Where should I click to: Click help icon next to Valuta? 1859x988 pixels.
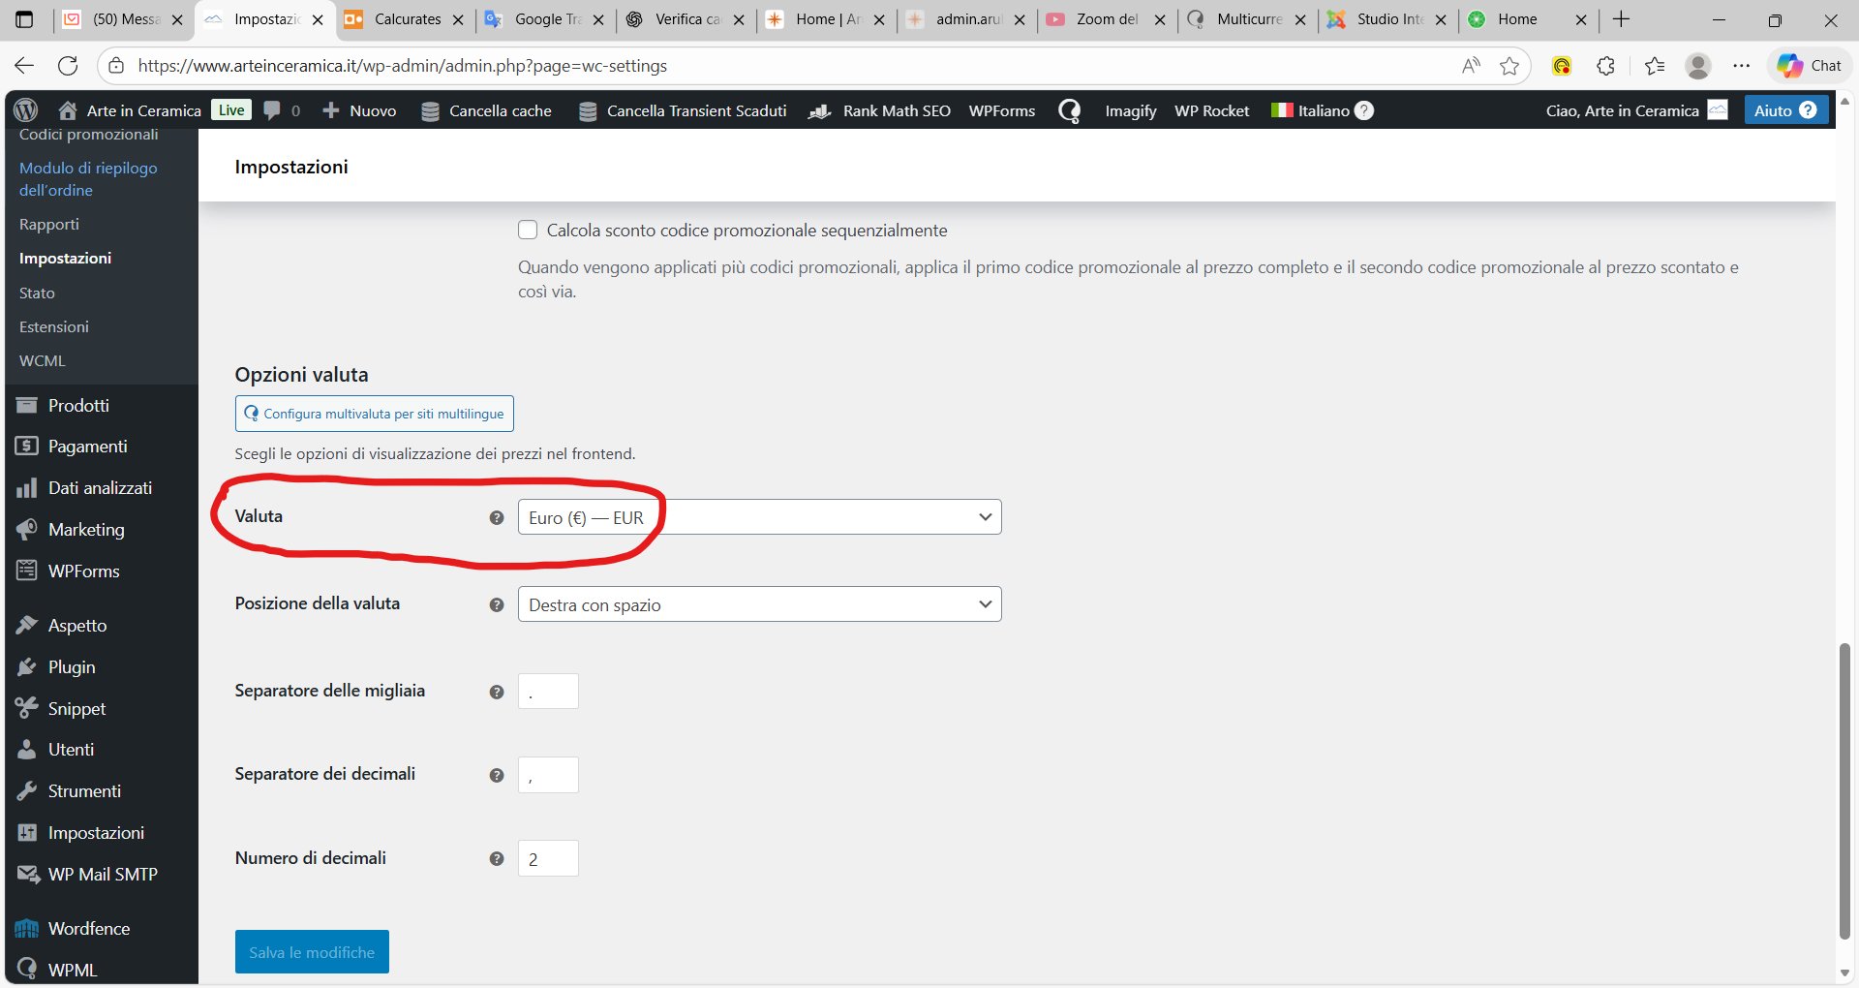(x=497, y=518)
